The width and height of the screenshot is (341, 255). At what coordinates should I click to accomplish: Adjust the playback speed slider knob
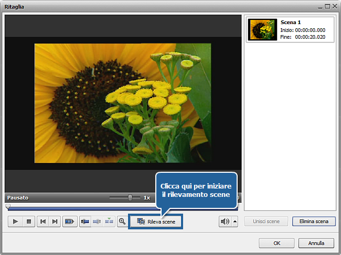click(130, 197)
